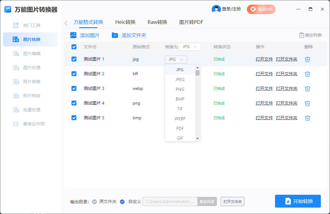Uncheck the checkbox for 测试图片 2

click(x=74, y=74)
